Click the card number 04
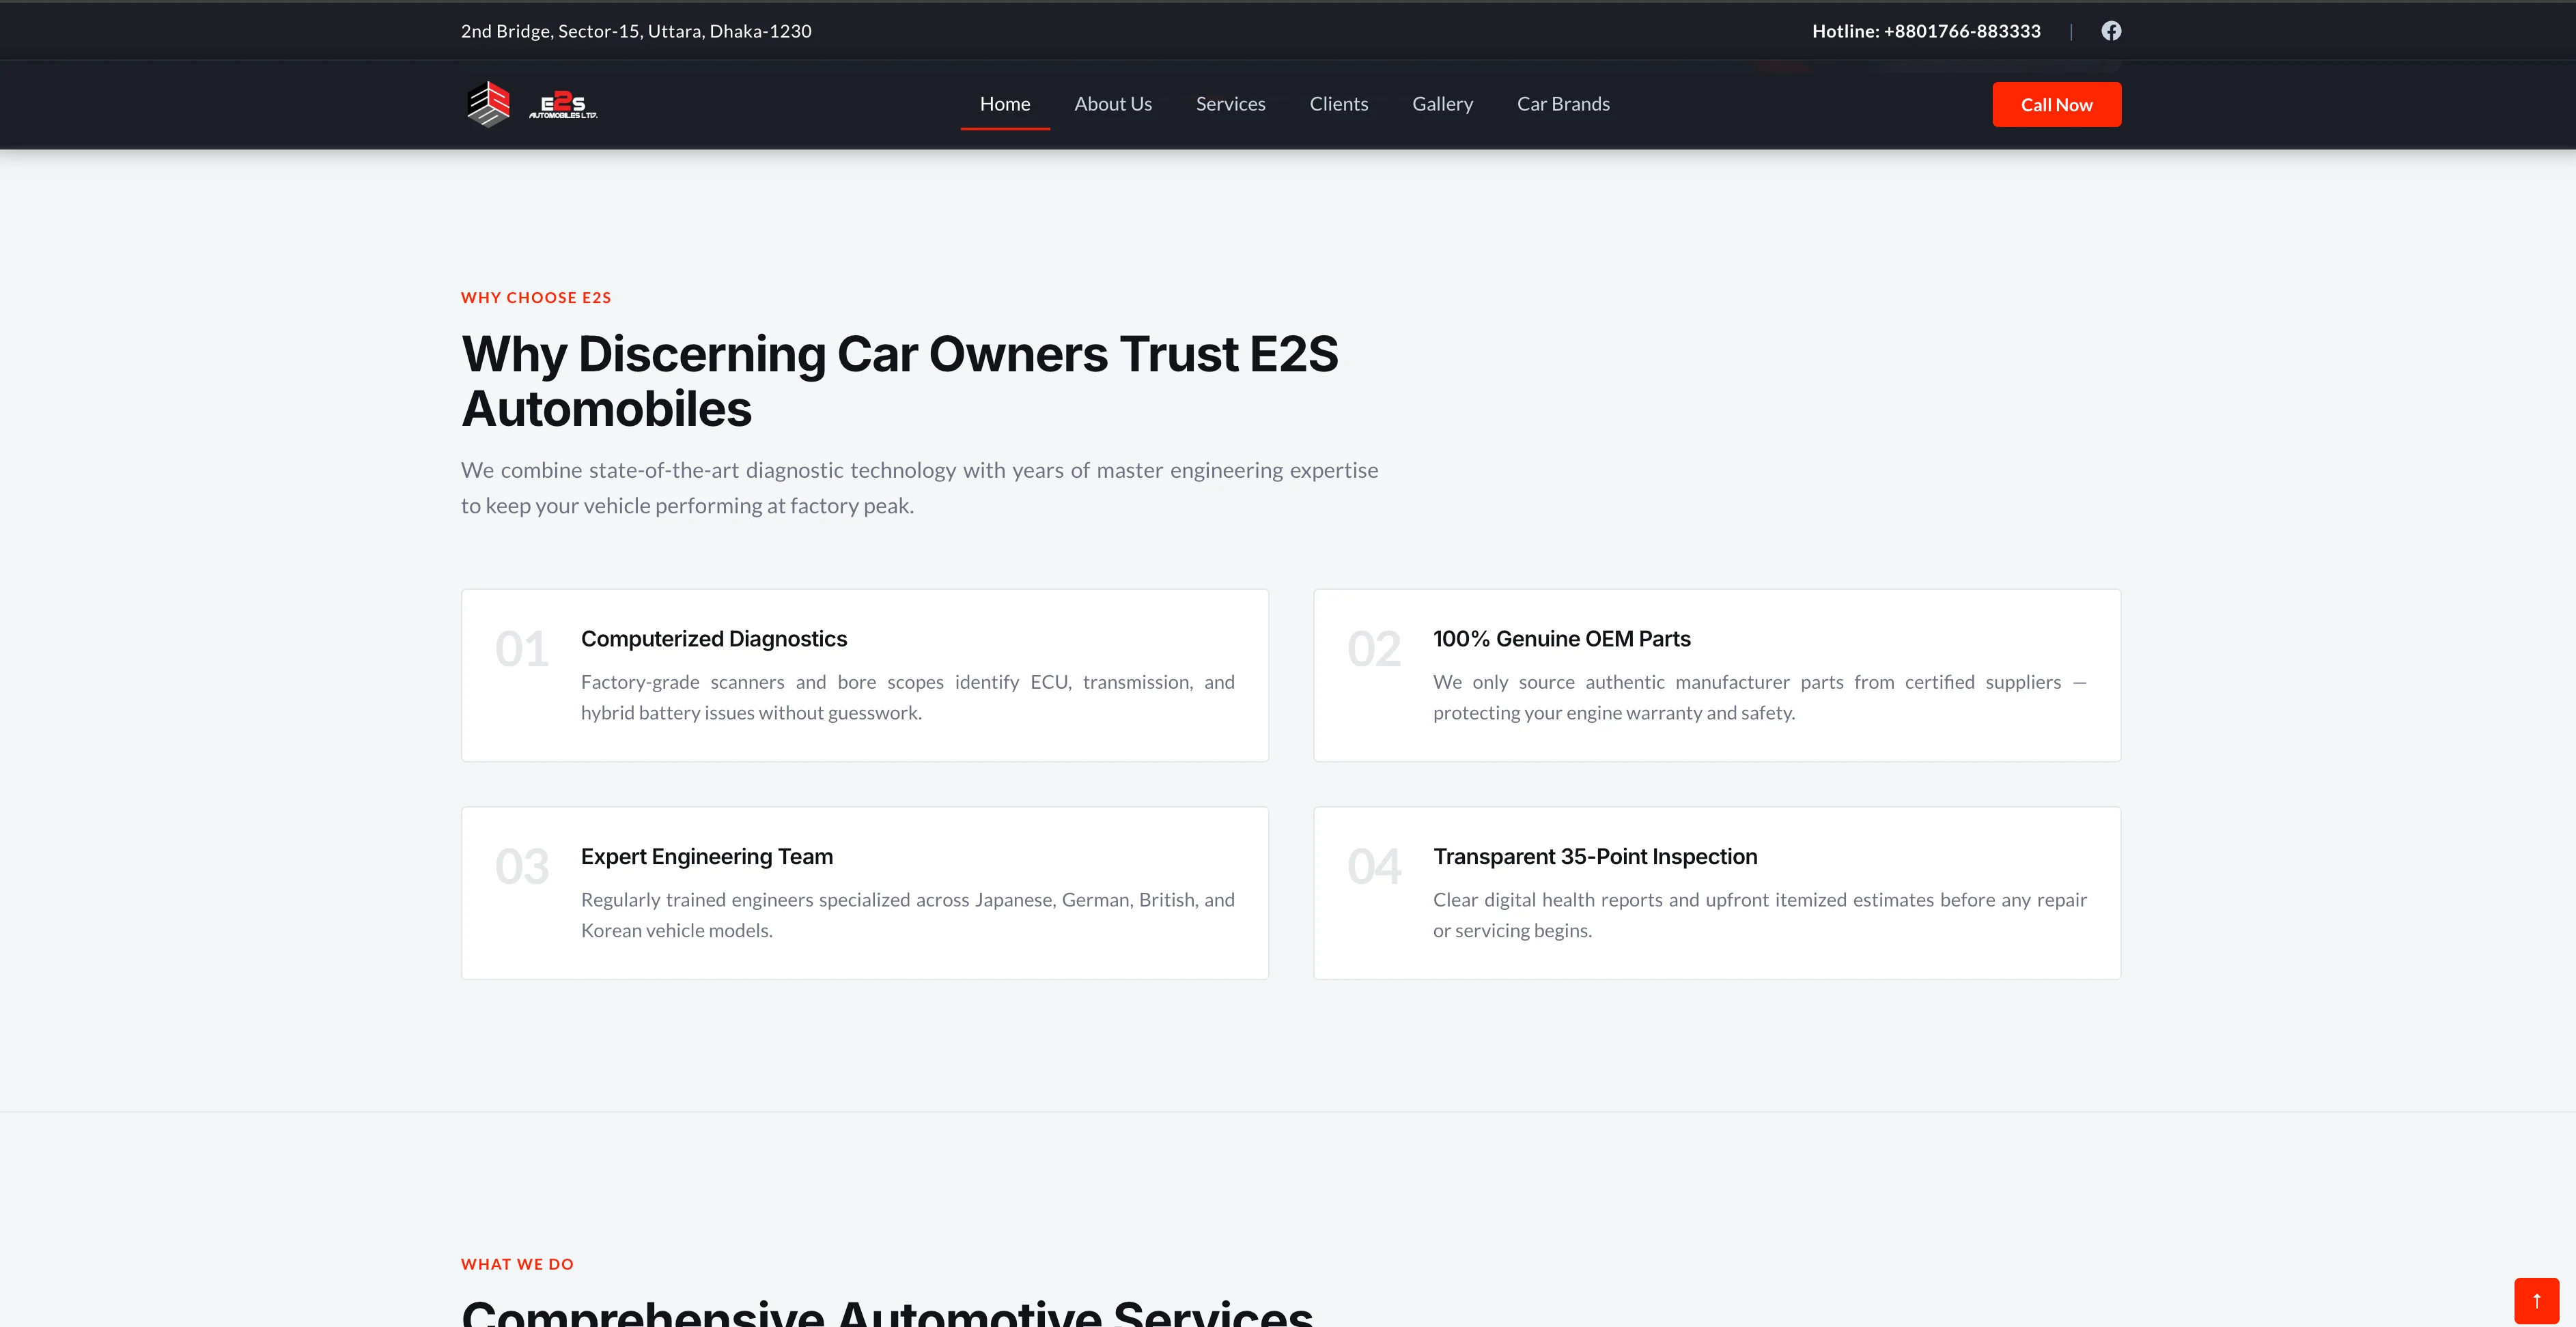The height and width of the screenshot is (1327, 2576). [x=1374, y=868]
